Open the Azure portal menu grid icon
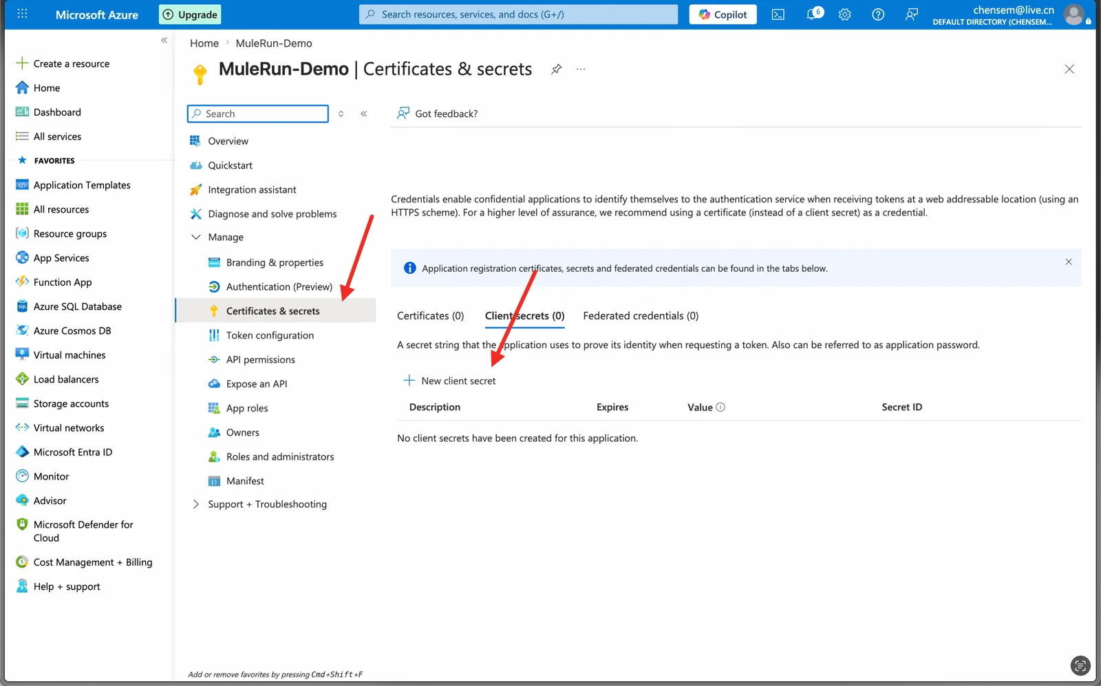The width and height of the screenshot is (1101, 686). 22,14
